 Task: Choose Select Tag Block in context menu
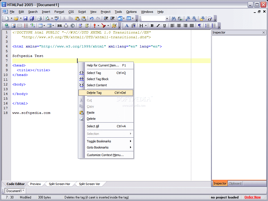tap(106, 79)
